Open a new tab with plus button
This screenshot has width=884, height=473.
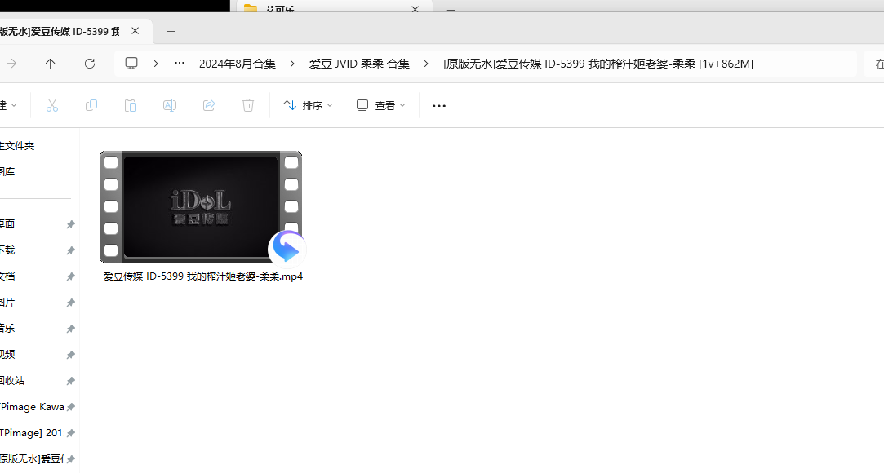click(x=171, y=32)
